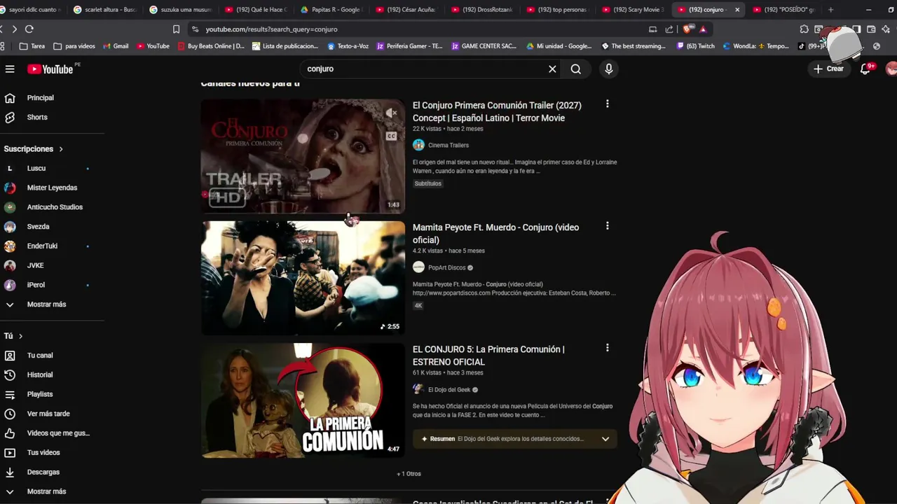Click the Crear button

(828, 69)
